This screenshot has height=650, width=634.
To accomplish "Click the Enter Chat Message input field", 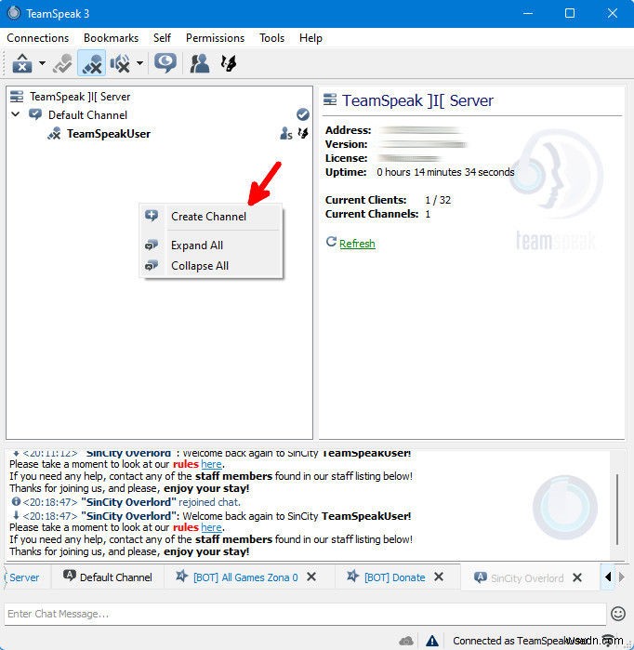I will (x=305, y=614).
